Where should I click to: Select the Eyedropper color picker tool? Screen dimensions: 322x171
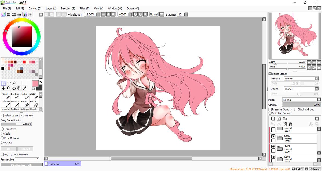(24, 88)
